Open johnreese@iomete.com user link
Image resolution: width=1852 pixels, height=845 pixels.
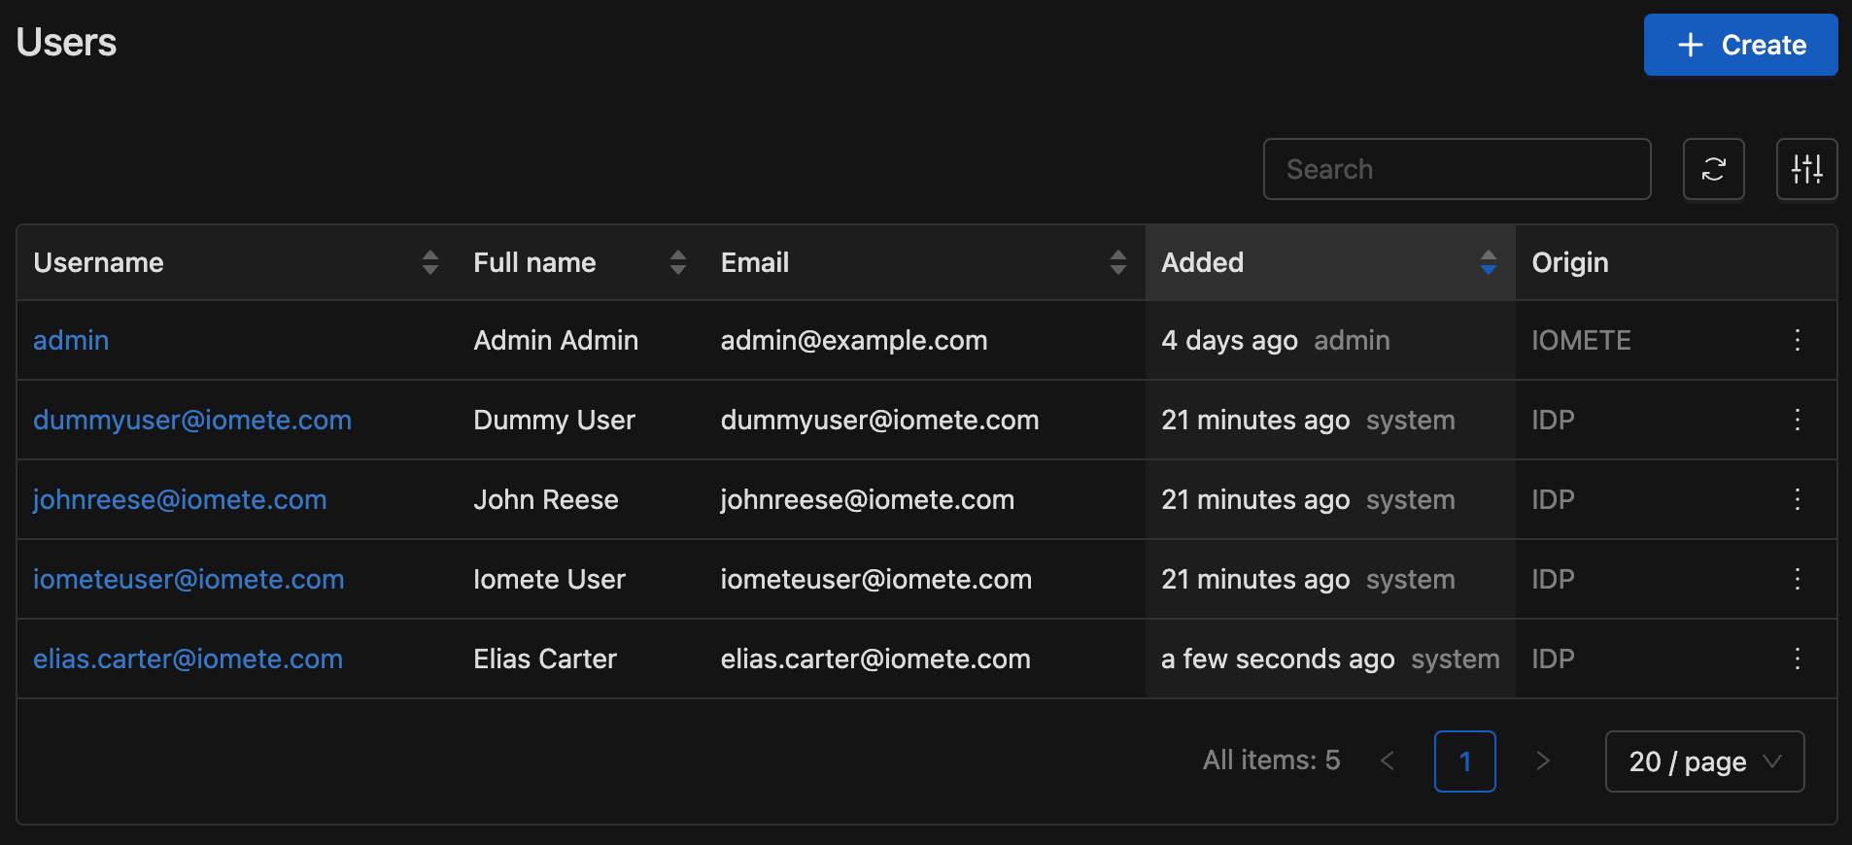point(180,499)
